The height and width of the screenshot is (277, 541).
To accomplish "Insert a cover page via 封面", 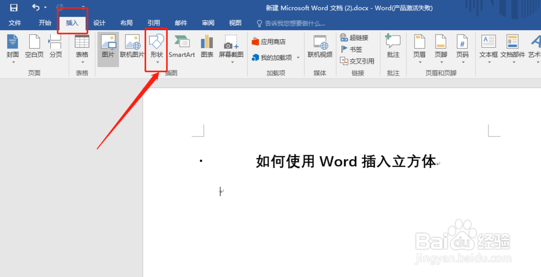I will click(x=13, y=49).
